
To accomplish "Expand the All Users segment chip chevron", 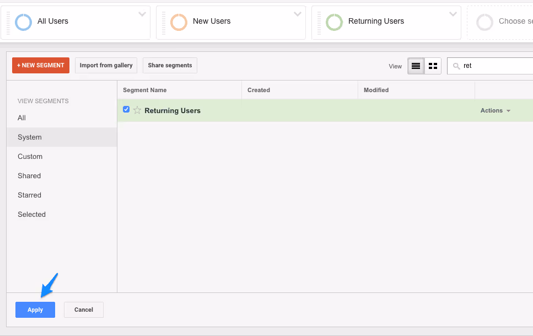I will (x=142, y=14).
